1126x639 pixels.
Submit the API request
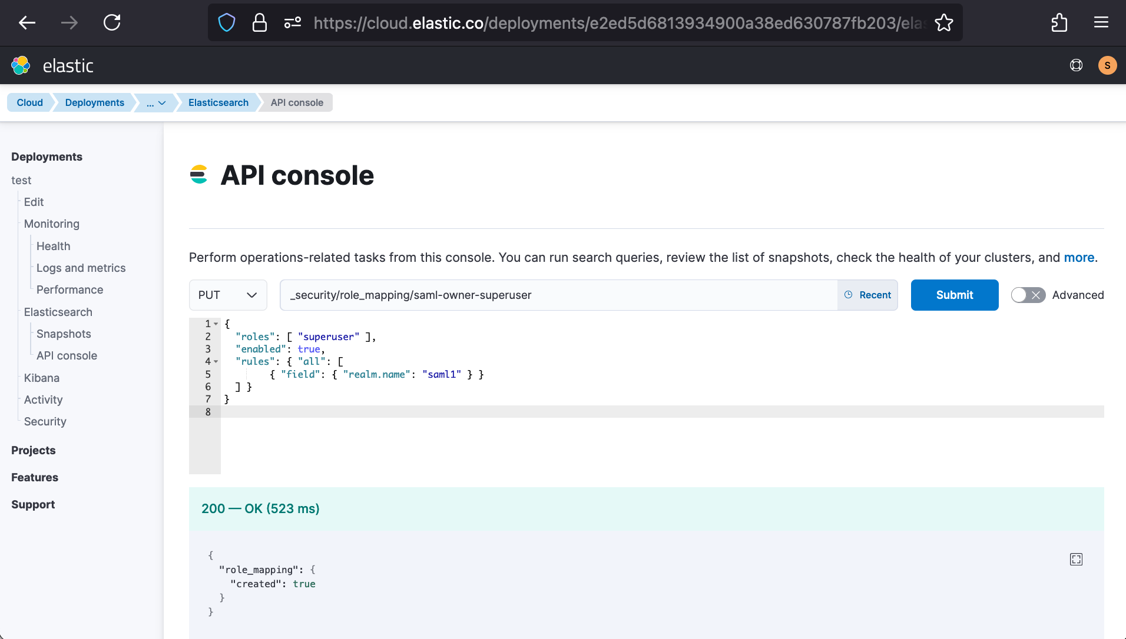tap(955, 295)
